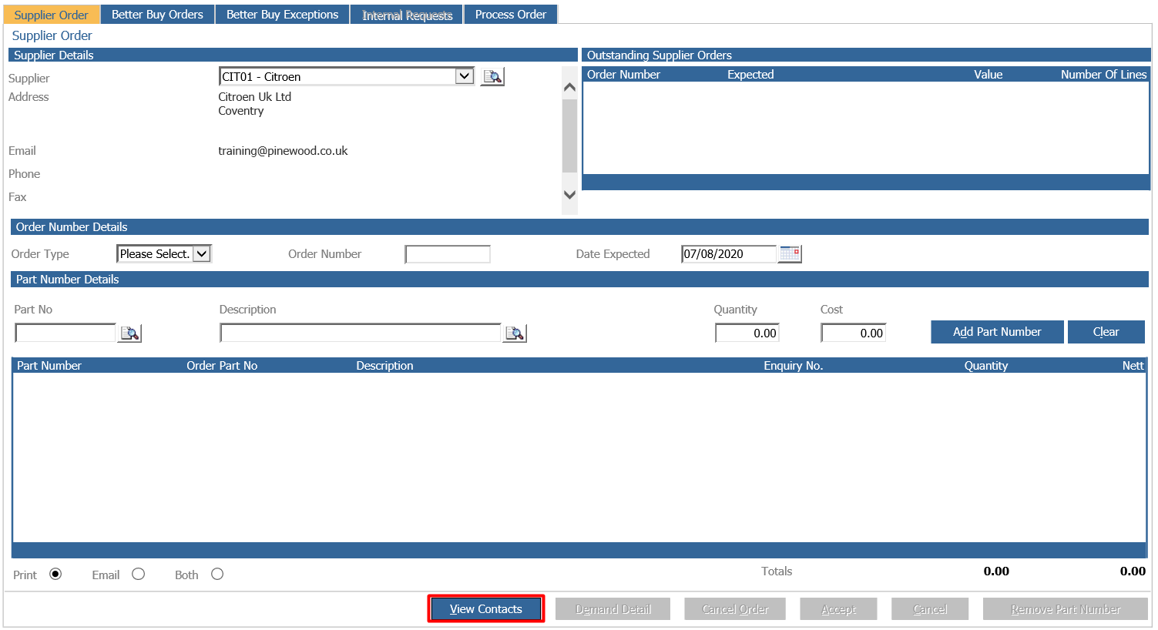Click the View Contacts button
The width and height of the screenshot is (1158, 630).
click(486, 608)
